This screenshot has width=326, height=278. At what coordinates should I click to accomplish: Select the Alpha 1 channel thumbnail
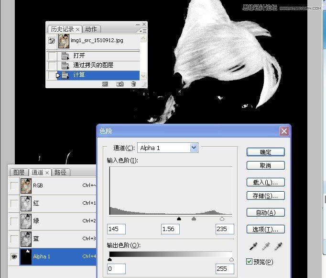26,256
